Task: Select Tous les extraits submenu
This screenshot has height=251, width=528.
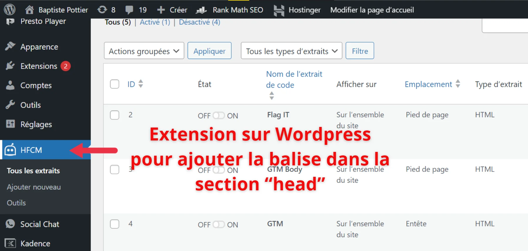Action: (x=33, y=171)
